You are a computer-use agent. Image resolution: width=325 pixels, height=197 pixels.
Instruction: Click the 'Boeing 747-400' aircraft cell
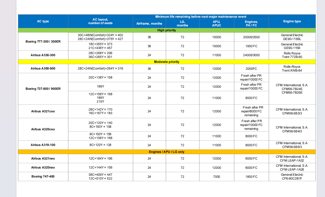43,176
